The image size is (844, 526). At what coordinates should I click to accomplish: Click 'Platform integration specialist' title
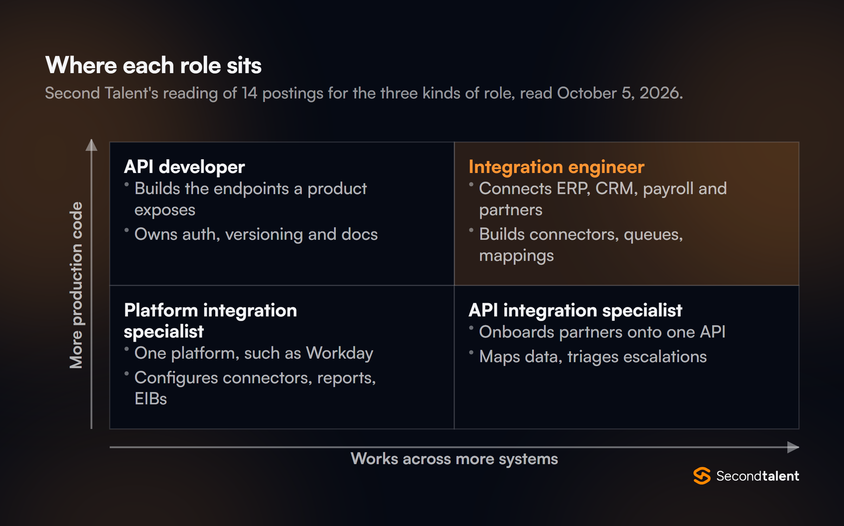click(x=210, y=321)
